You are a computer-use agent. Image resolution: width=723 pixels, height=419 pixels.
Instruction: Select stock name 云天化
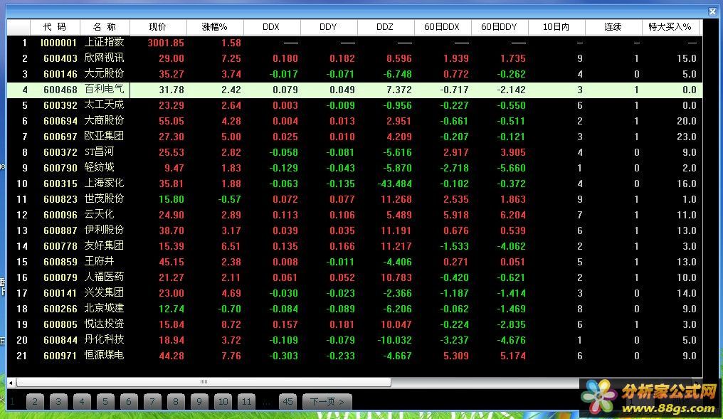(x=99, y=214)
